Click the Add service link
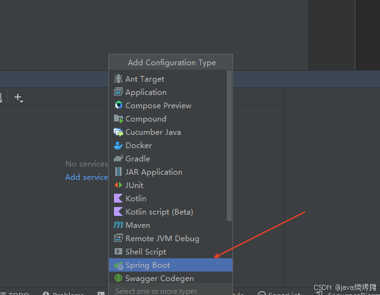The width and height of the screenshot is (380, 295). pyautogui.click(x=87, y=177)
